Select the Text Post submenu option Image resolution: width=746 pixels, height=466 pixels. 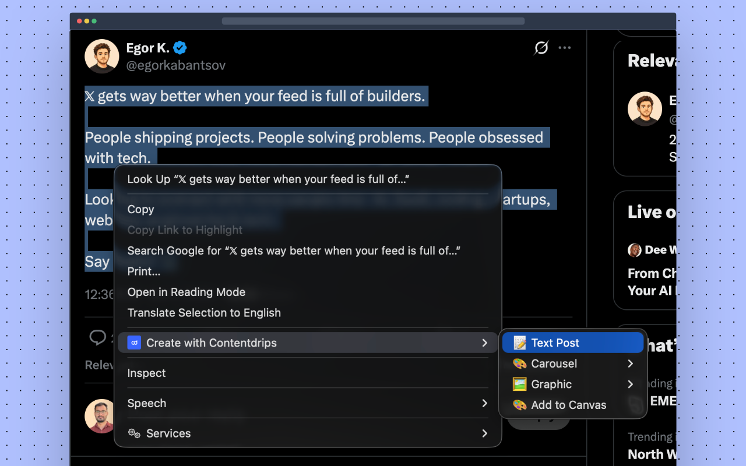pos(573,343)
